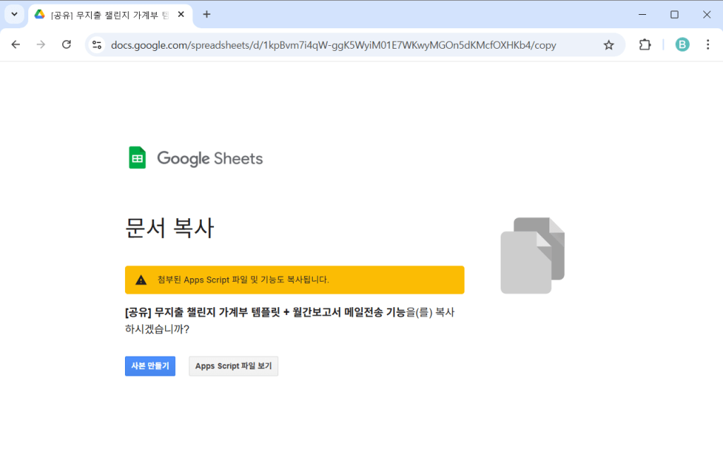Open Chrome's three-dot menu

(707, 45)
